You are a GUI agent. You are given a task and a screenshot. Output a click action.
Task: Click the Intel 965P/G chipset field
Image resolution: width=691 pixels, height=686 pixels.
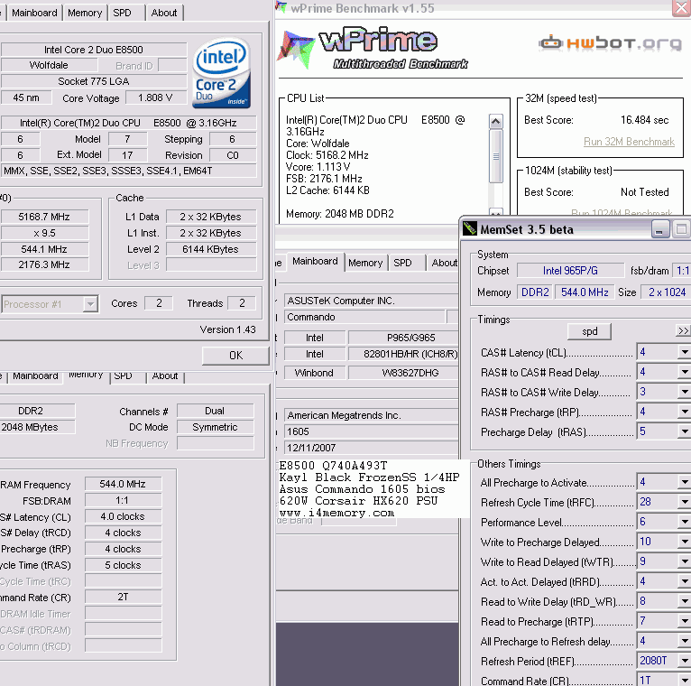pos(570,271)
